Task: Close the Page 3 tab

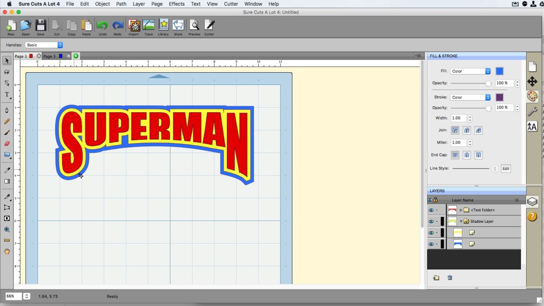Action: pyautogui.click(x=68, y=56)
